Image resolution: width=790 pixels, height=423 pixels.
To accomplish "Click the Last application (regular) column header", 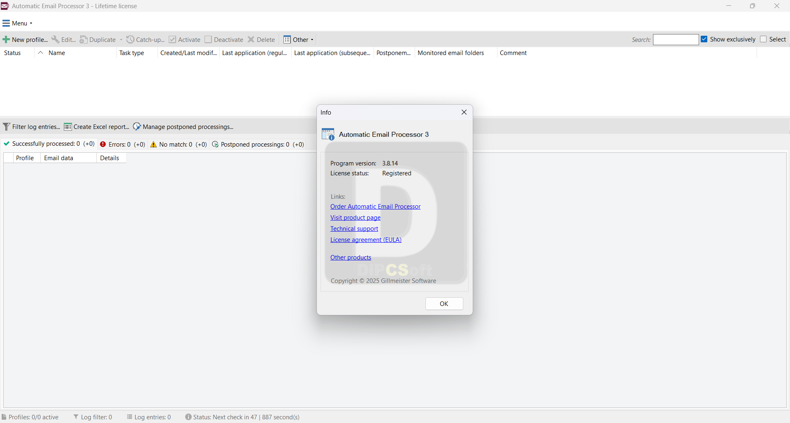I will 255,53.
